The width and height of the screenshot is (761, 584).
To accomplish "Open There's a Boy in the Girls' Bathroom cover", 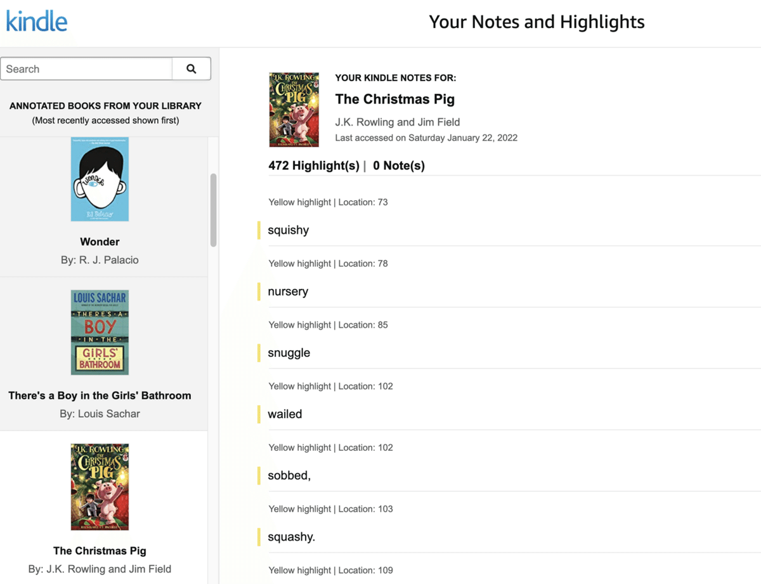I will click(100, 333).
